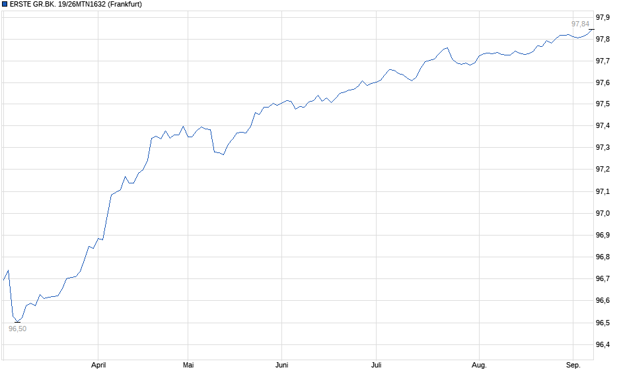Image resolution: width=621 pixels, height=382 pixels.
Task: Click the Sep. label on the time axis
Action: [x=573, y=365]
